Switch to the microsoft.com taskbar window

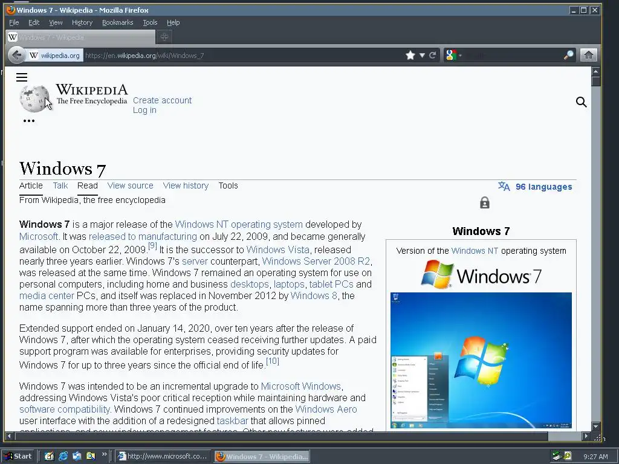[x=162, y=456]
